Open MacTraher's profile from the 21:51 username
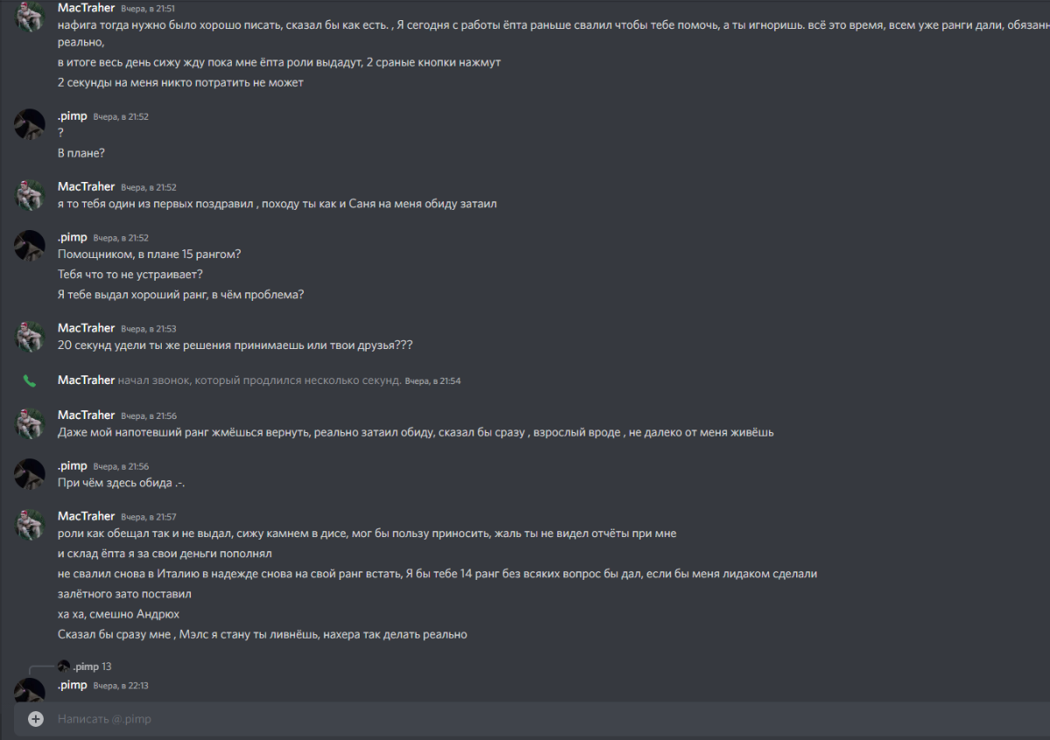Screen dimensions: 1050x740 pos(86,7)
